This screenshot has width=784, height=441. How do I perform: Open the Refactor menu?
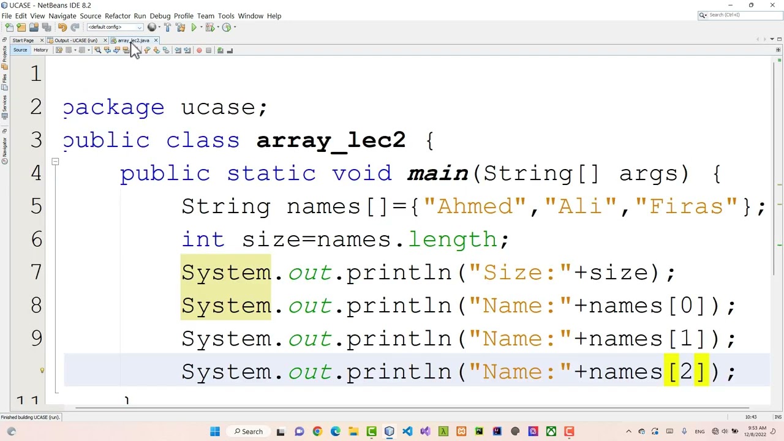[118, 16]
